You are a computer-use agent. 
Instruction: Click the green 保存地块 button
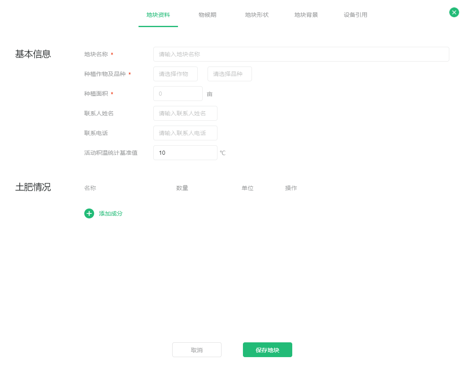coord(267,350)
